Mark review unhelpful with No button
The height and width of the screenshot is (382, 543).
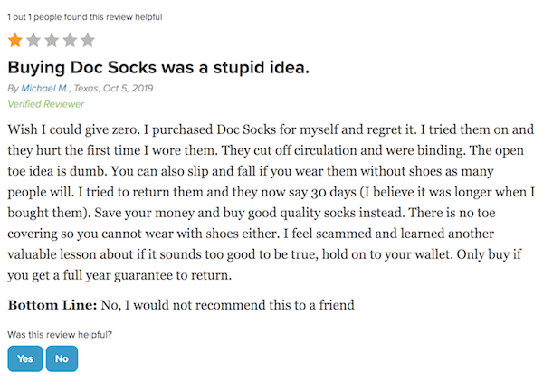62,358
